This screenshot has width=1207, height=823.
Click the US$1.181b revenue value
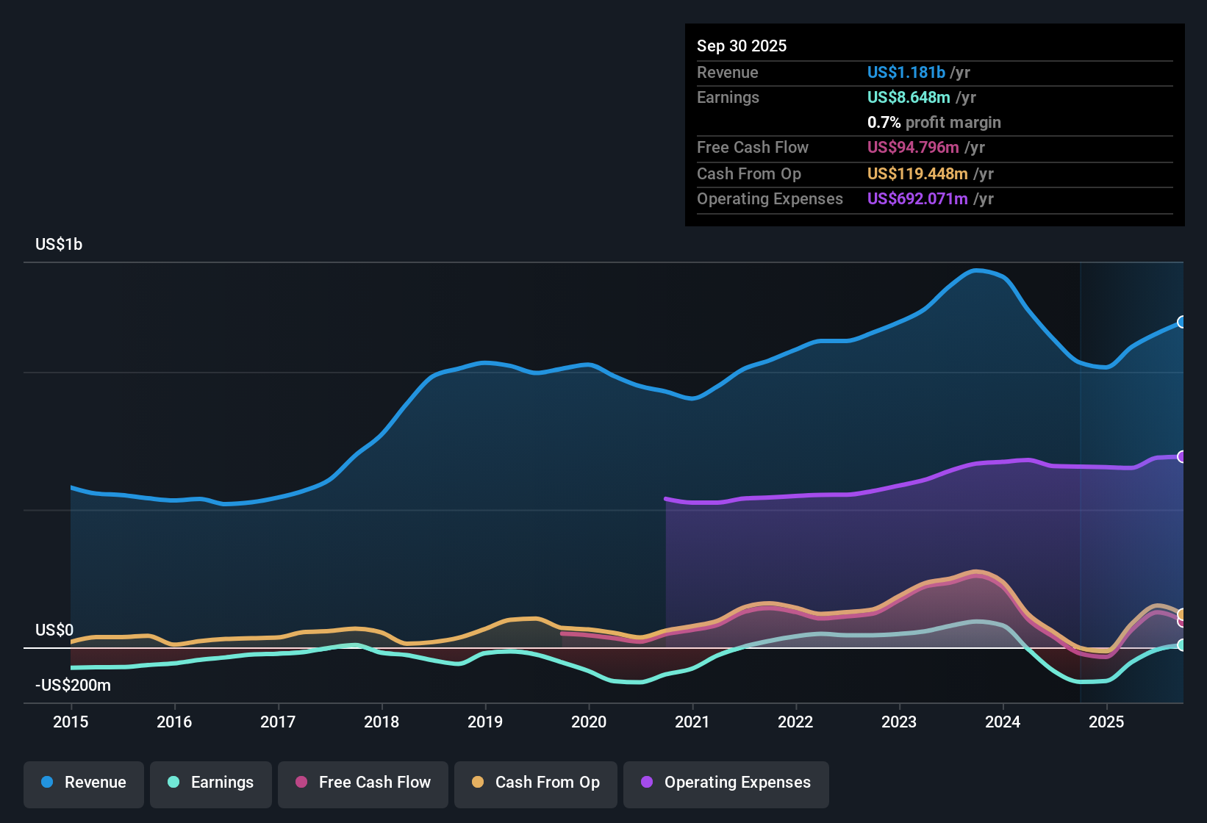tap(906, 72)
